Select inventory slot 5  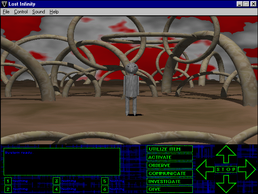coord(105,181)
